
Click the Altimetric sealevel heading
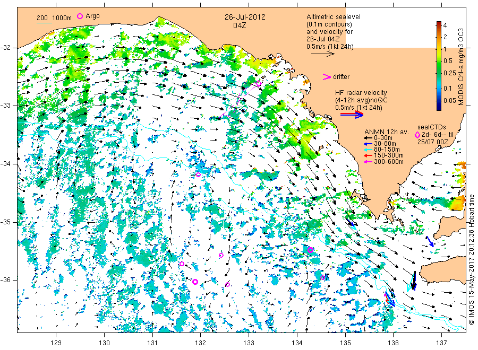point(334,17)
